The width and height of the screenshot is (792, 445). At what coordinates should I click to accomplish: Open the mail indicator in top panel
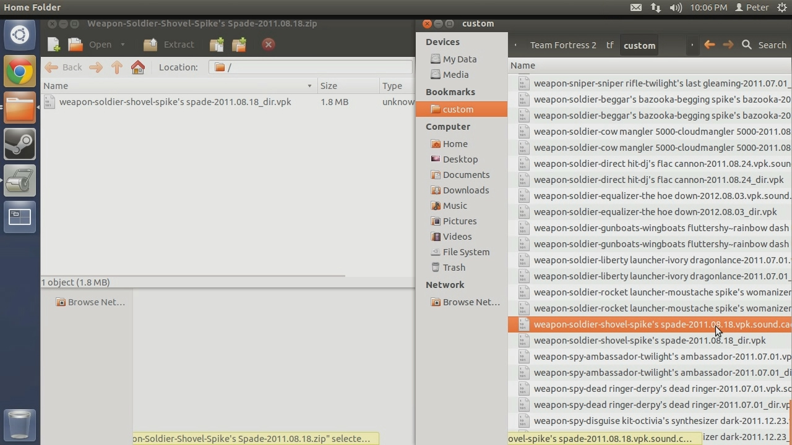(x=636, y=7)
